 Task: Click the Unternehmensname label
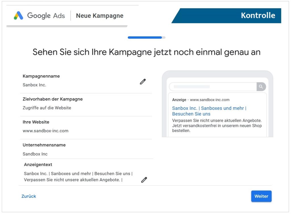pyautogui.click(x=44, y=145)
